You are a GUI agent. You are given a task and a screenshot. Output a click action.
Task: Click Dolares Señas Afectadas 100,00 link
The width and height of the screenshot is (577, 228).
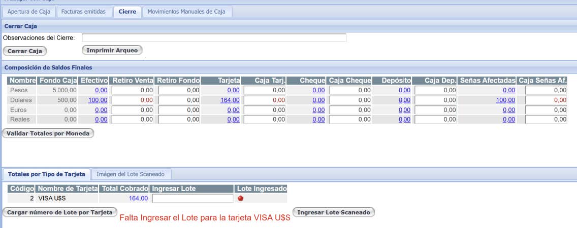click(x=505, y=100)
